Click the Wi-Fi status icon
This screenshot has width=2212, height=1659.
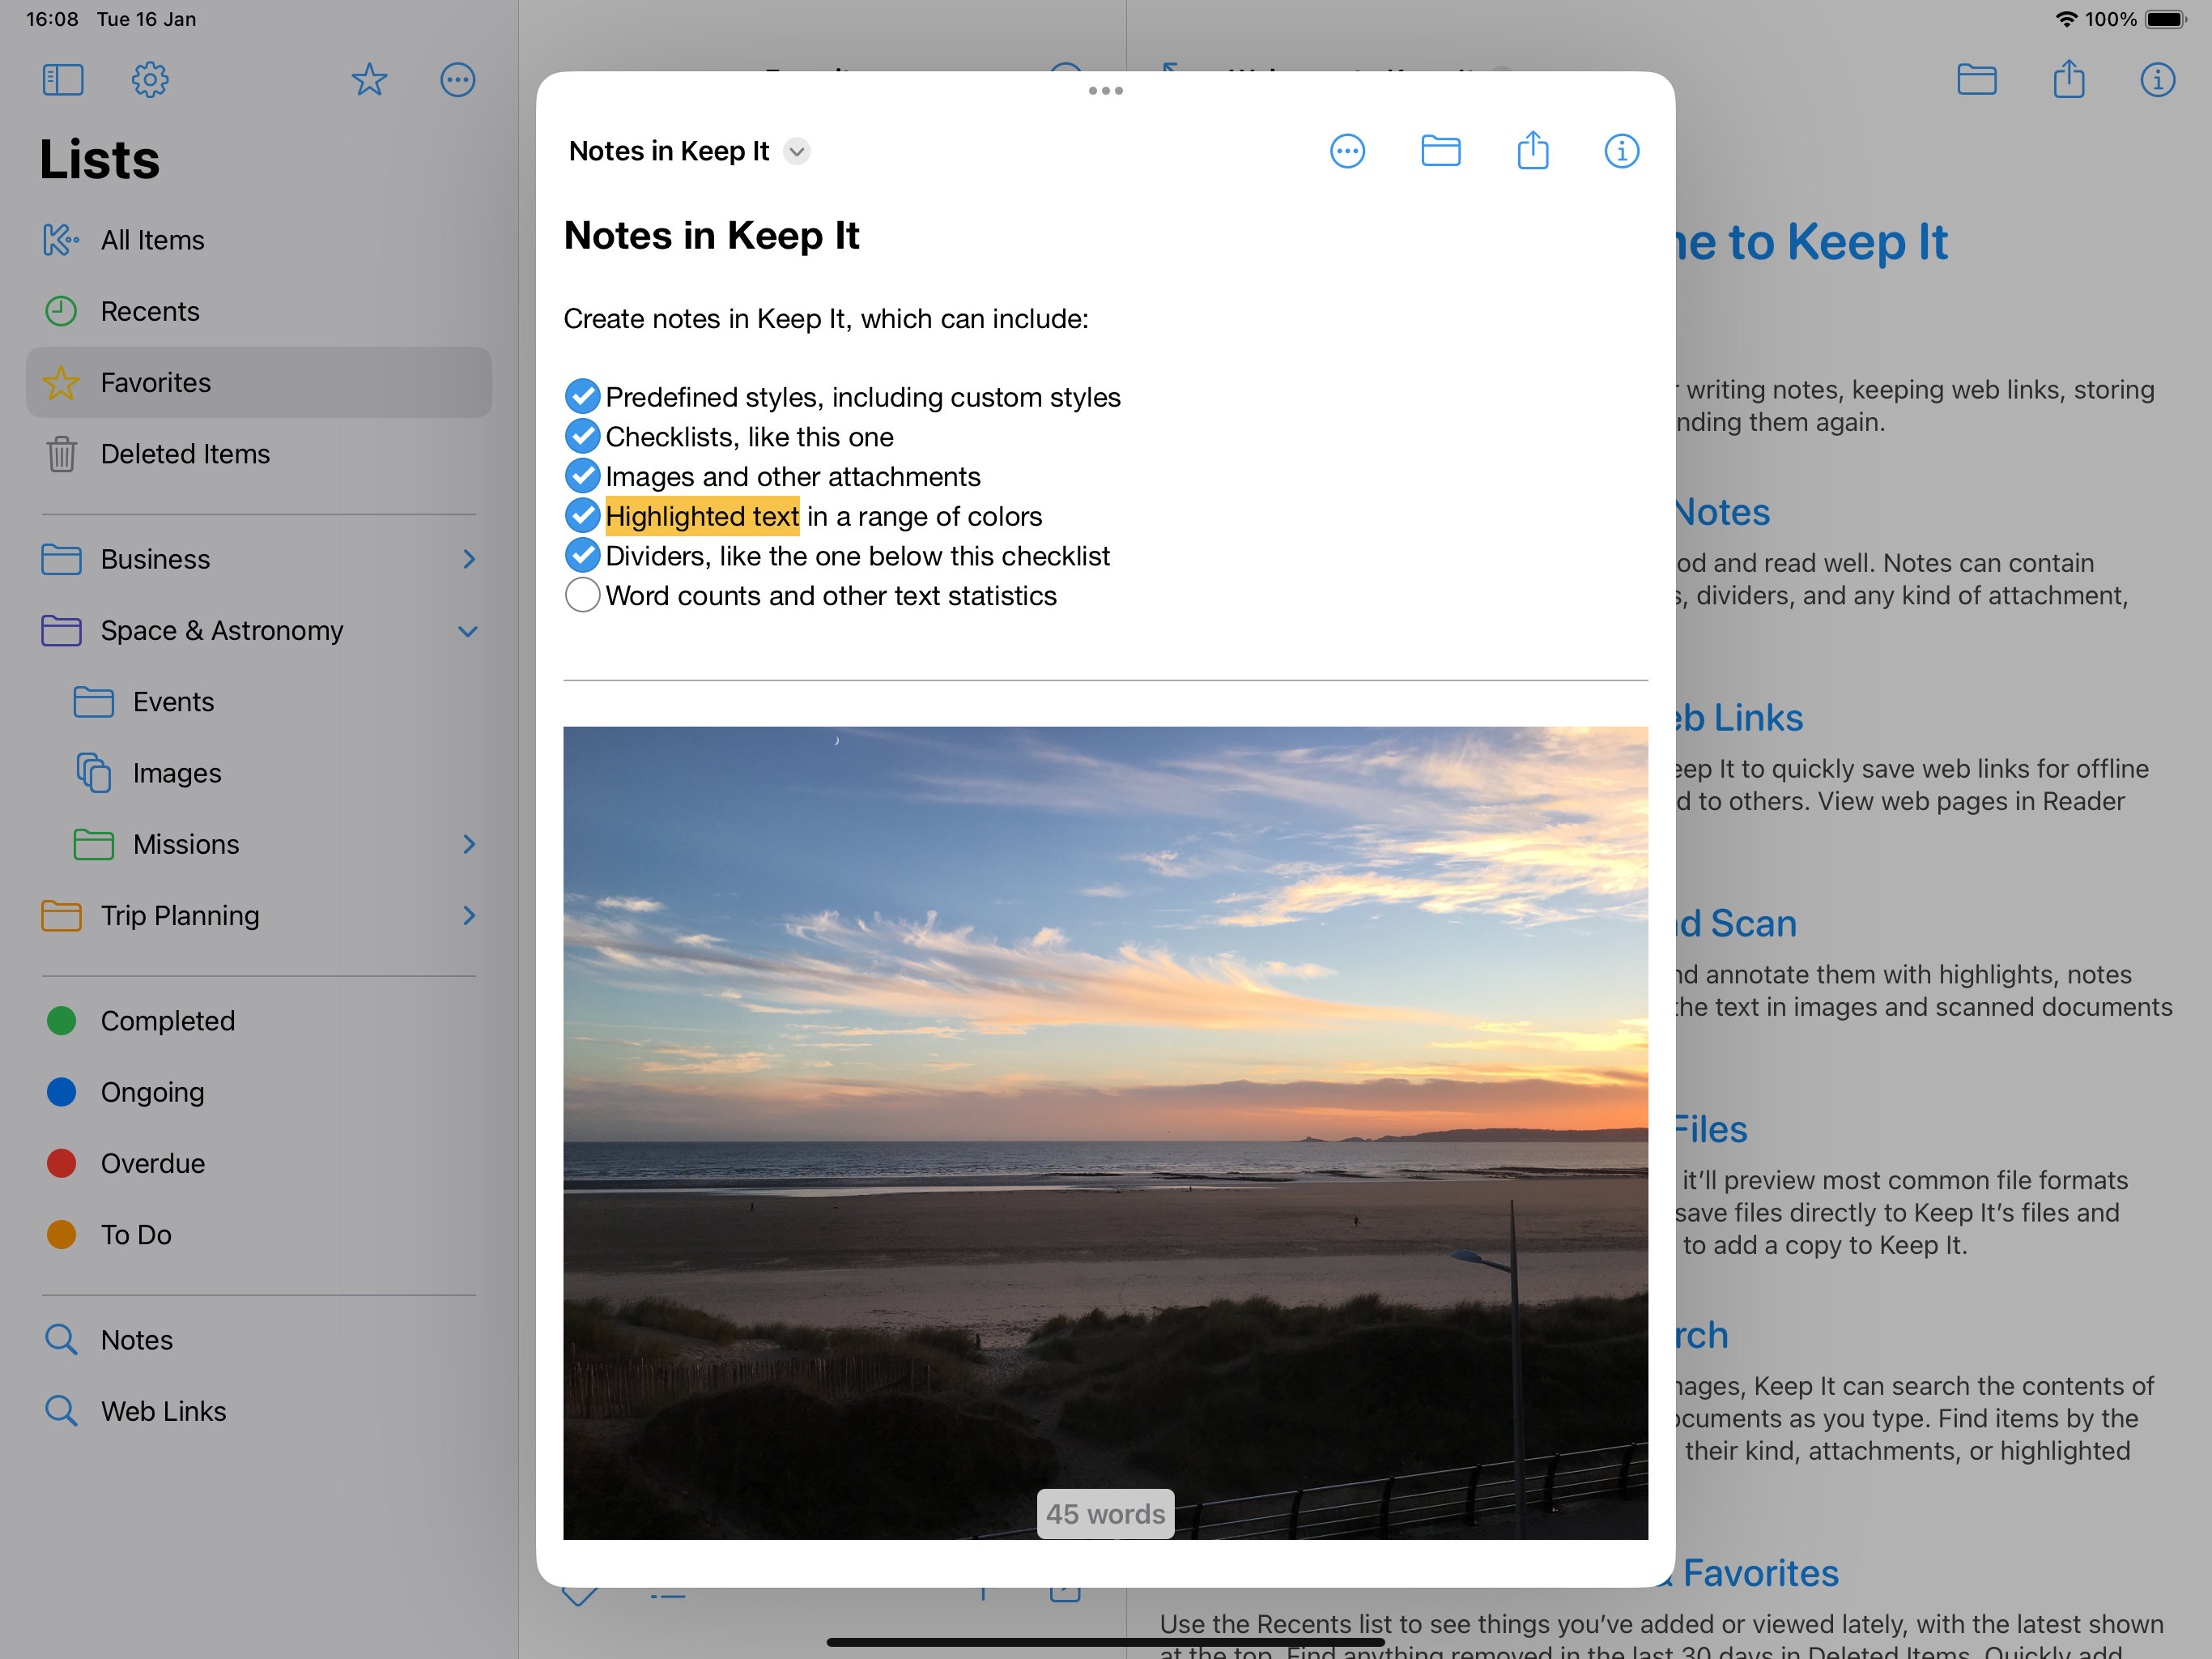[x=2066, y=19]
